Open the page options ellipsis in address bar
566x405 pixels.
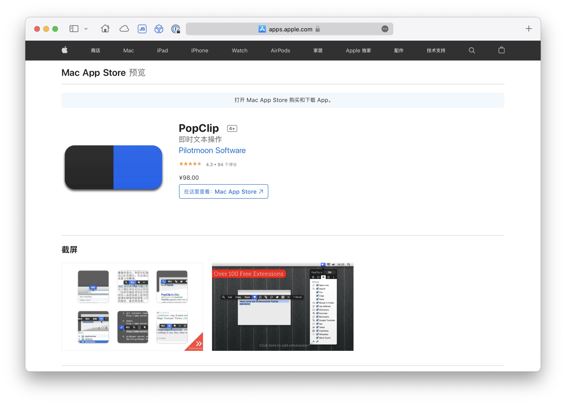pos(385,29)
